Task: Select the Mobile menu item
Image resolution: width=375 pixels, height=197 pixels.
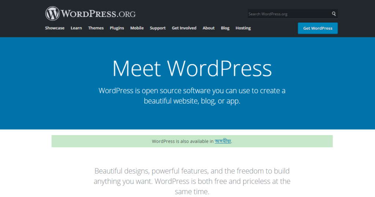Action: (137, 28)
